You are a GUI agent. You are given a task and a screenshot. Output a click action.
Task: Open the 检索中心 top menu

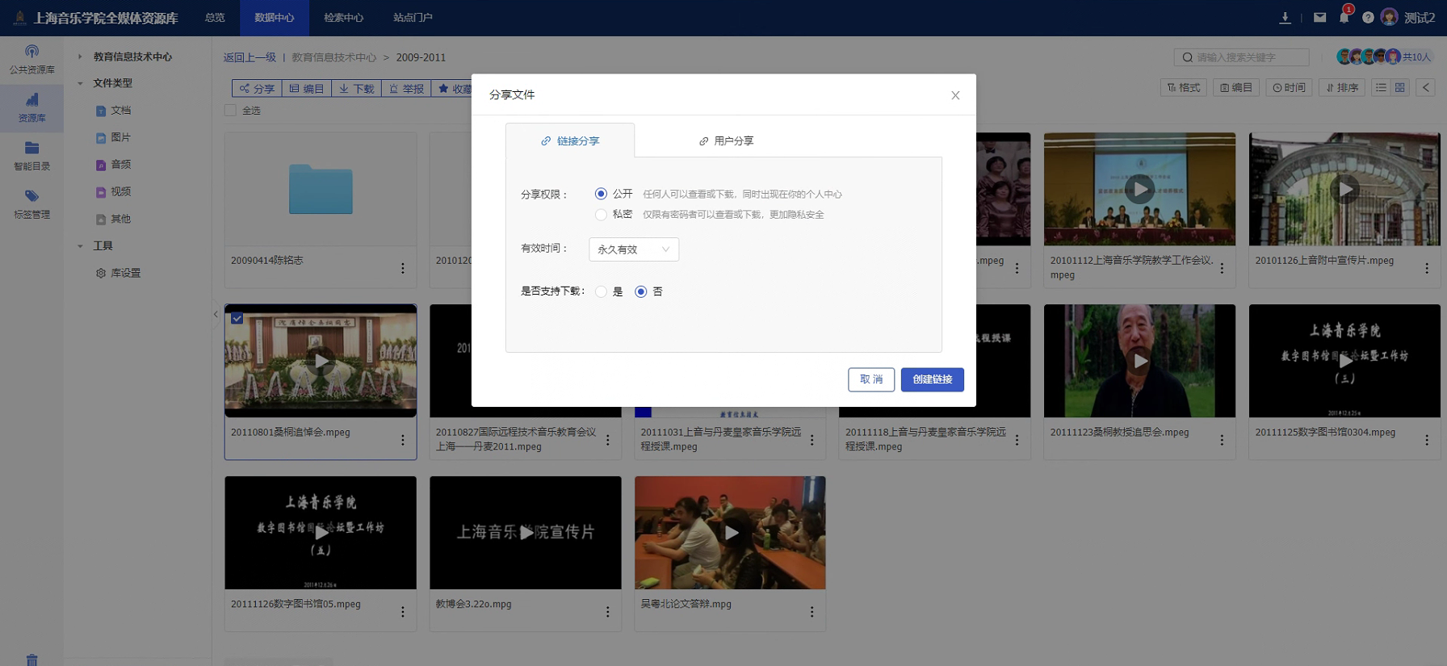(x=343, y=18)
